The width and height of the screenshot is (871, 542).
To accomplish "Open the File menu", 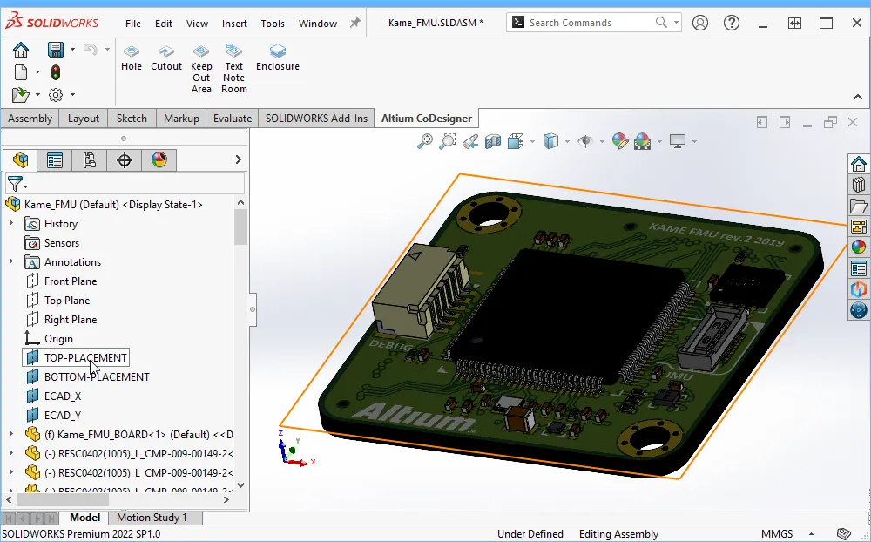I will coord(132,24).
